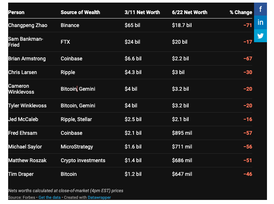
Task: Open the 'Get the data' link
Action: point(50,197)
